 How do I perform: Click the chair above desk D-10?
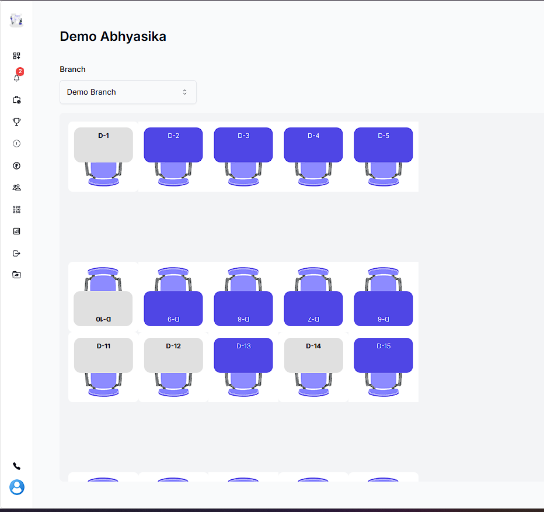(x=103, y=279)
